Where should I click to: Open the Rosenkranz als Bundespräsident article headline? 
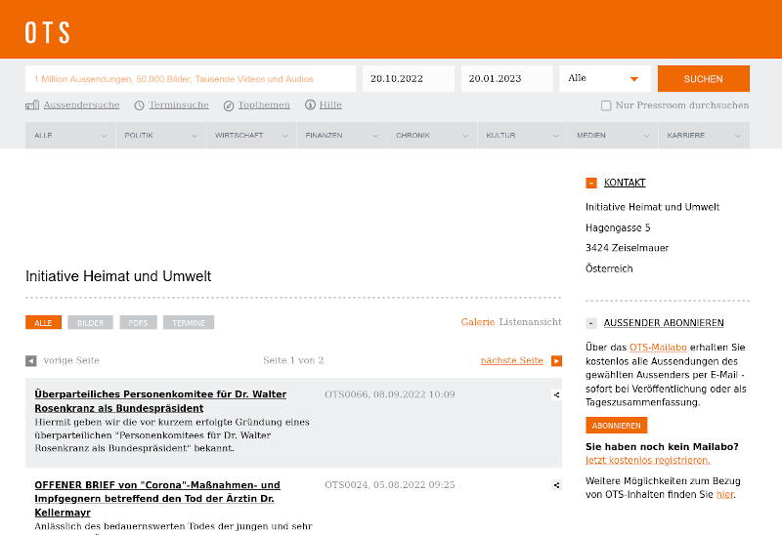tap(160, 401)
